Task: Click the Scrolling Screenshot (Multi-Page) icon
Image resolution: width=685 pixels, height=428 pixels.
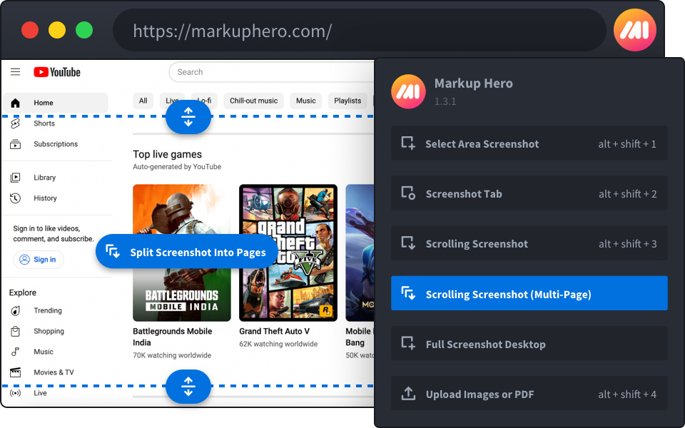Action: [408, 293]
